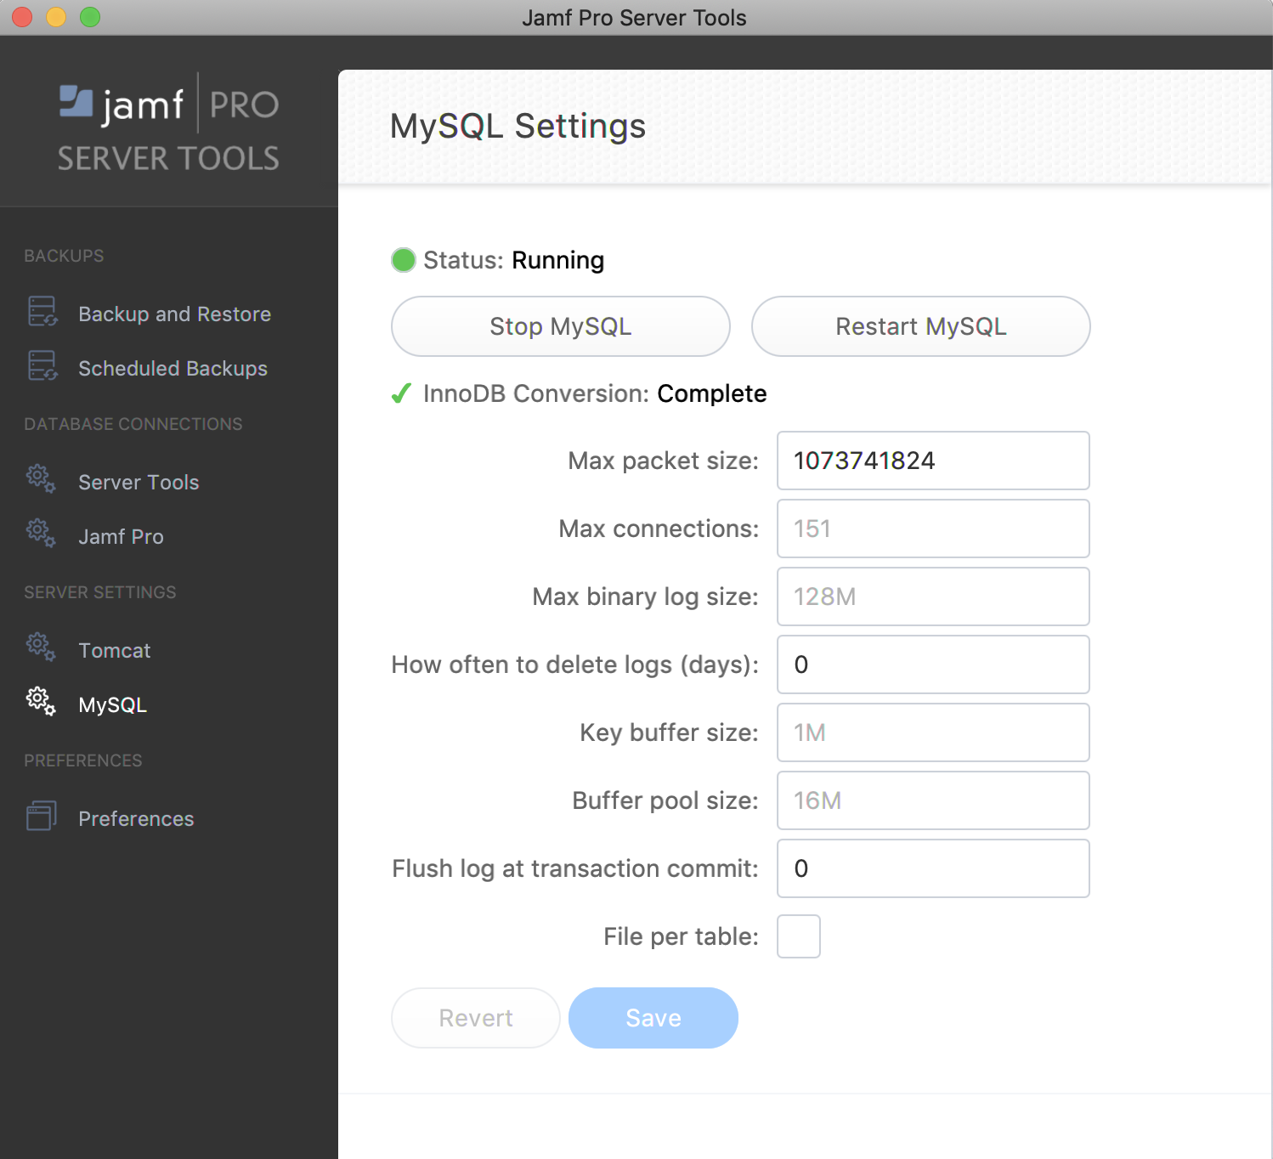1273x1159 pixels.
Task: Click the Max connections input showing 151
Action: (x=932, y=529)
